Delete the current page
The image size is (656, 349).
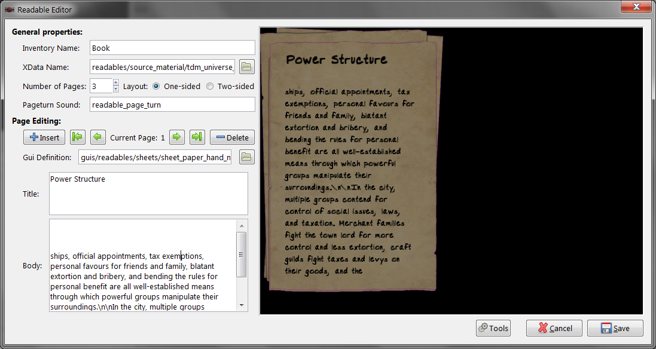point(232,137)
